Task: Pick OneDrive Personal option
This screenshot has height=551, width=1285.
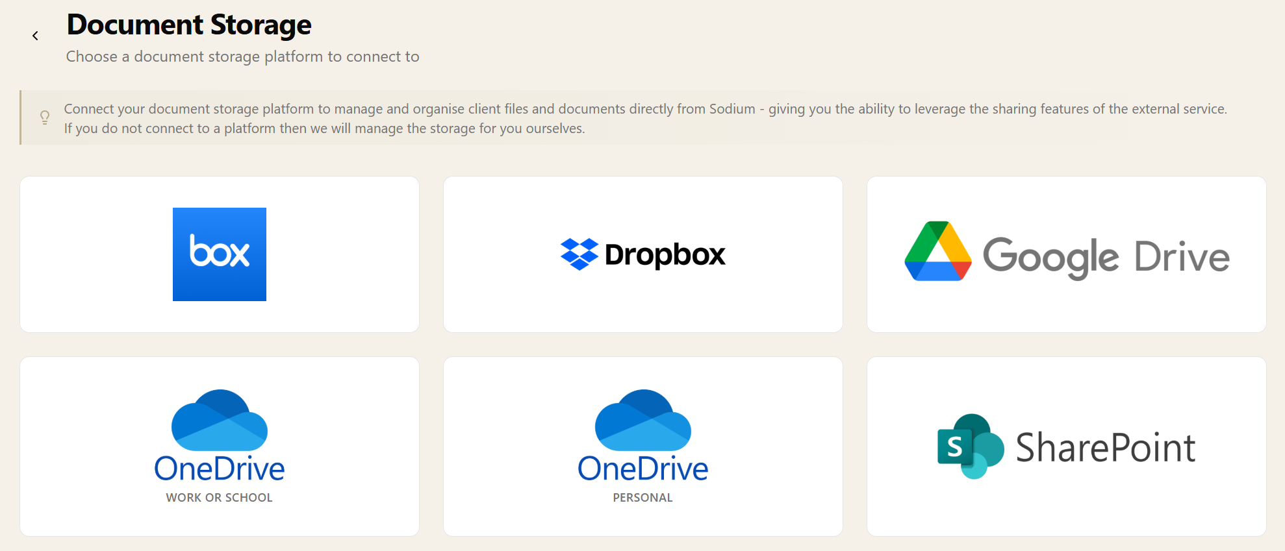Action: 643,447
